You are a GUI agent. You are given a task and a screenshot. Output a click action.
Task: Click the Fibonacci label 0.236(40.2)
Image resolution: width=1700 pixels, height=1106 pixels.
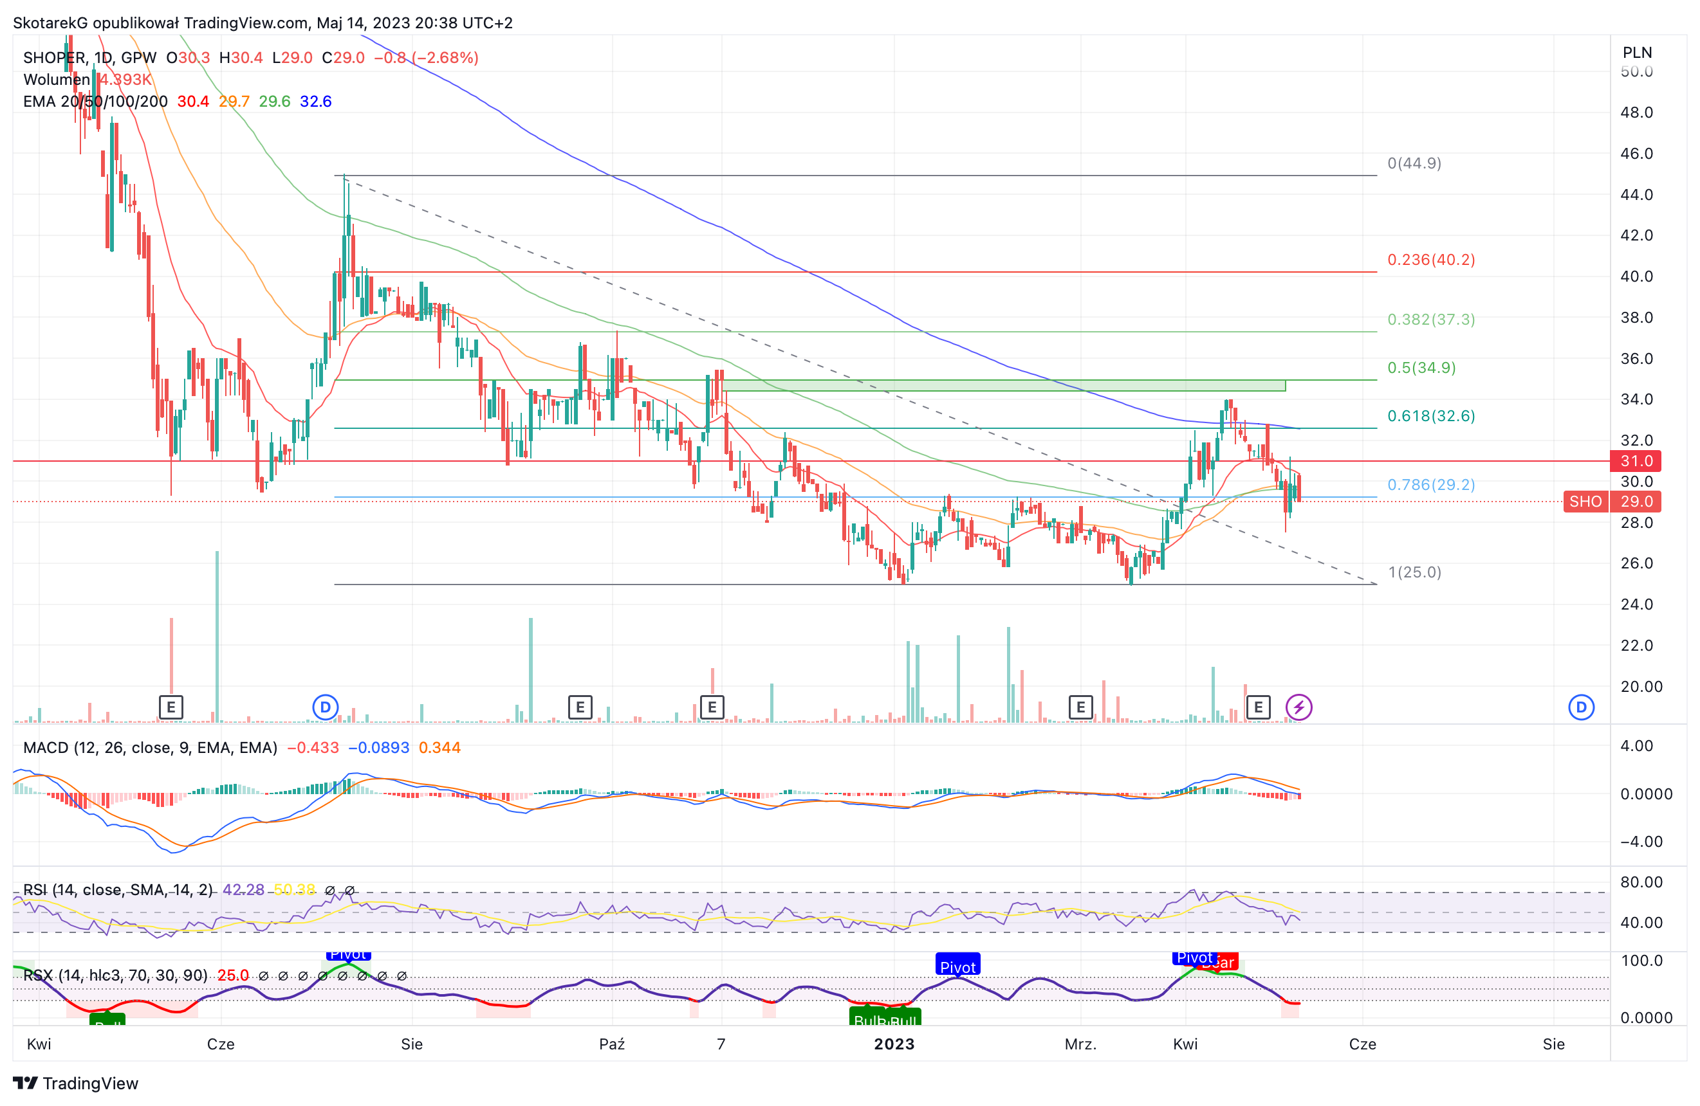1432,260
